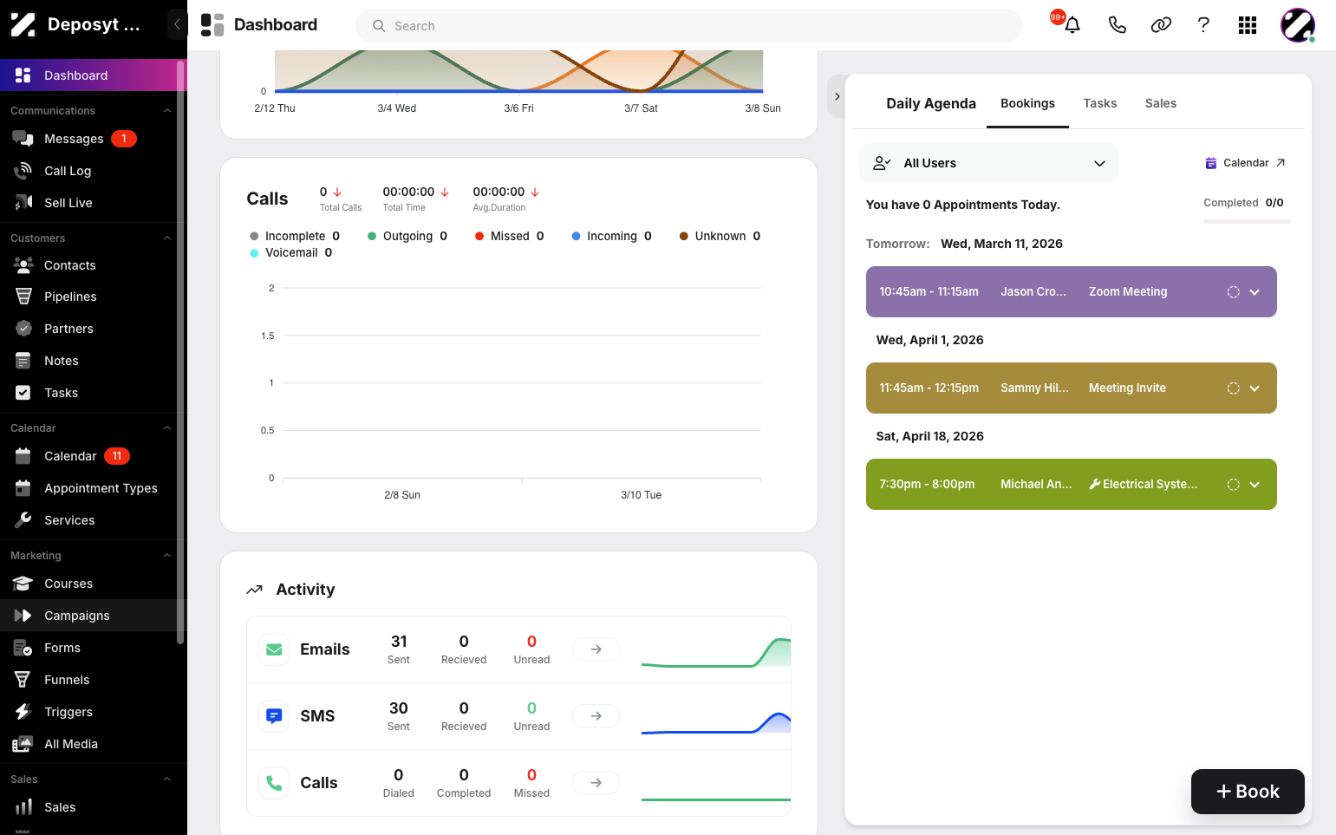Toggle Voicemail series in Calls legend
This screenshot has height=835, width=1336.
(x=290, y=252)
